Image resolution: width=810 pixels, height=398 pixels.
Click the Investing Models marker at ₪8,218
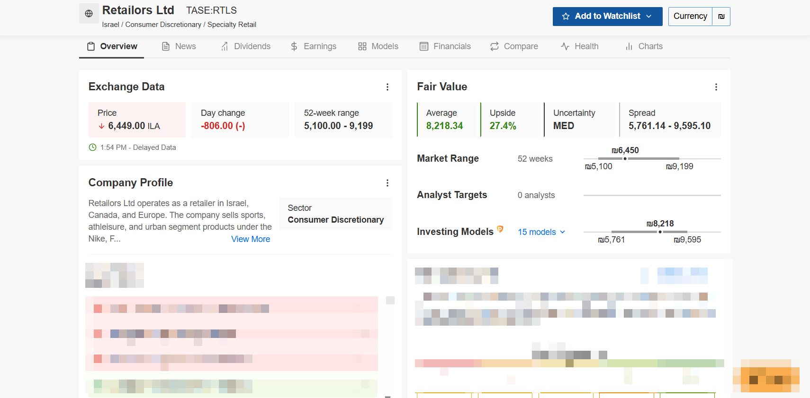pos(660,232)
